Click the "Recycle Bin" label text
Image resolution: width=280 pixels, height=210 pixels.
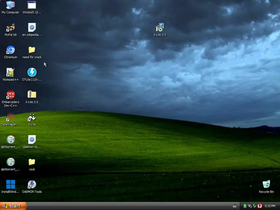tap(266, 192)
